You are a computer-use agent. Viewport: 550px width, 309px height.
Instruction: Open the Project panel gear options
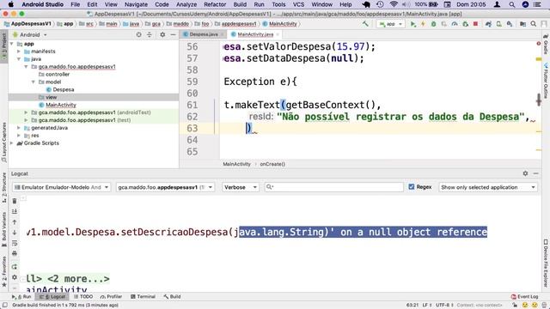pyautogui.click(x=162, y=34)
